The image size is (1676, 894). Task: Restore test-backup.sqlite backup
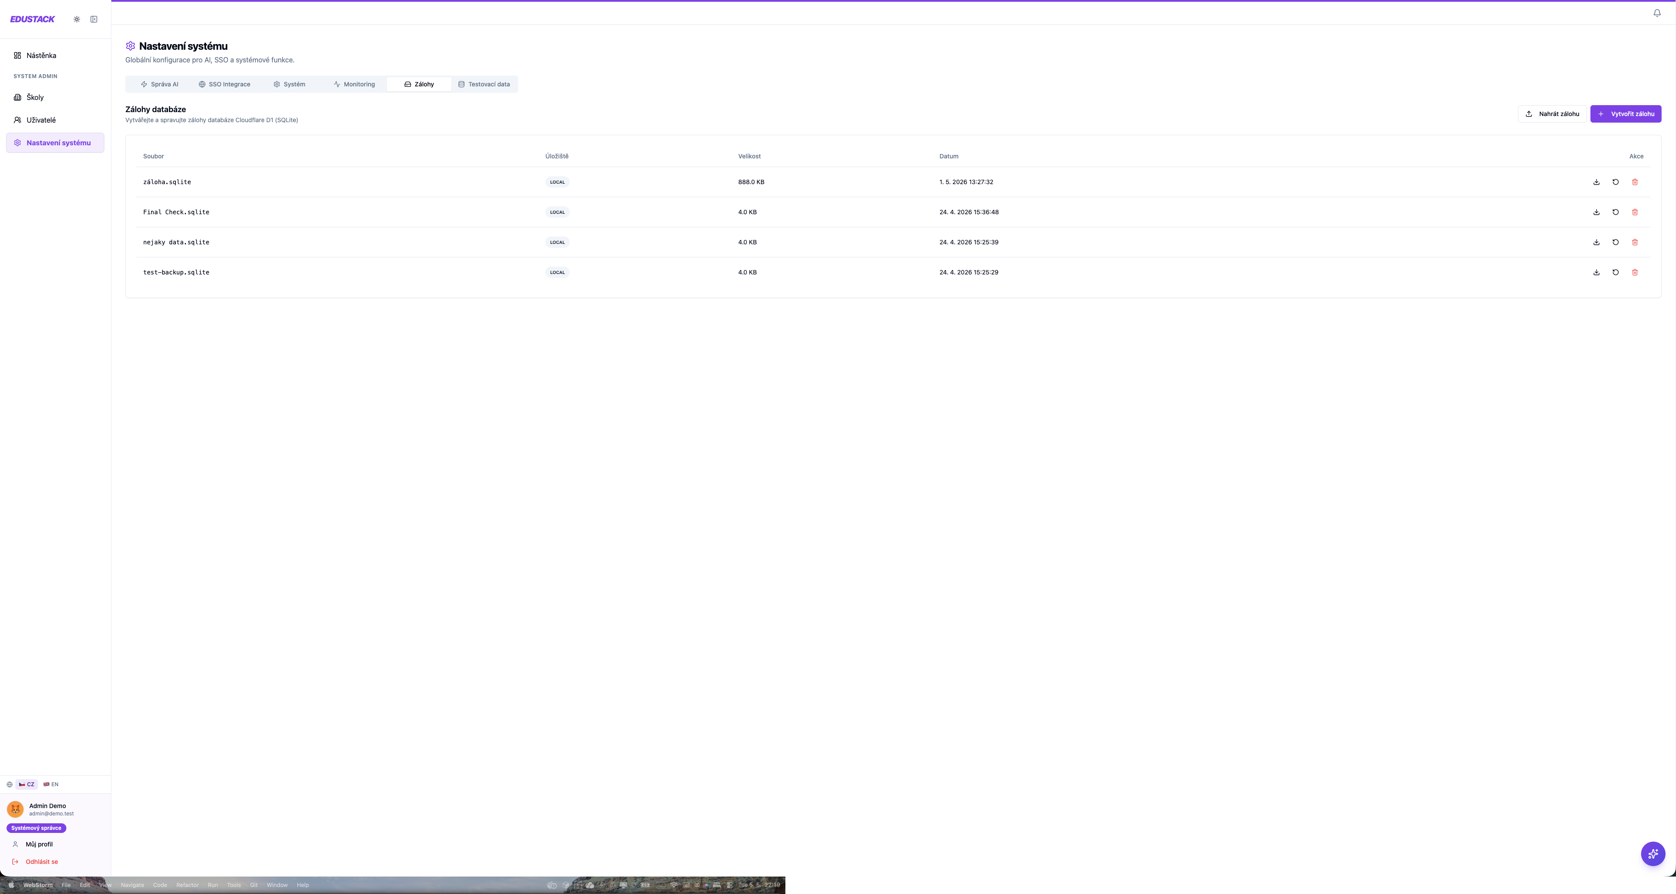(x=1615, y=272)
